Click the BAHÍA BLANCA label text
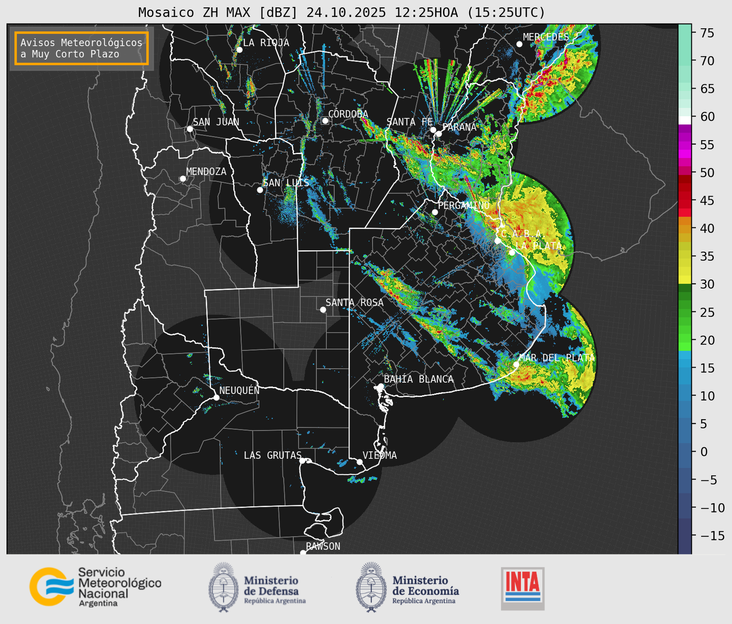This screenshot has width=732, height=624. click(419, 379)
